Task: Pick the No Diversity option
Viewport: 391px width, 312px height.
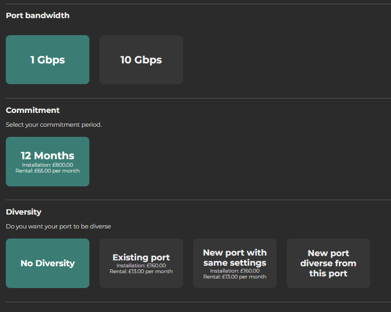Action: click(47, 263)
